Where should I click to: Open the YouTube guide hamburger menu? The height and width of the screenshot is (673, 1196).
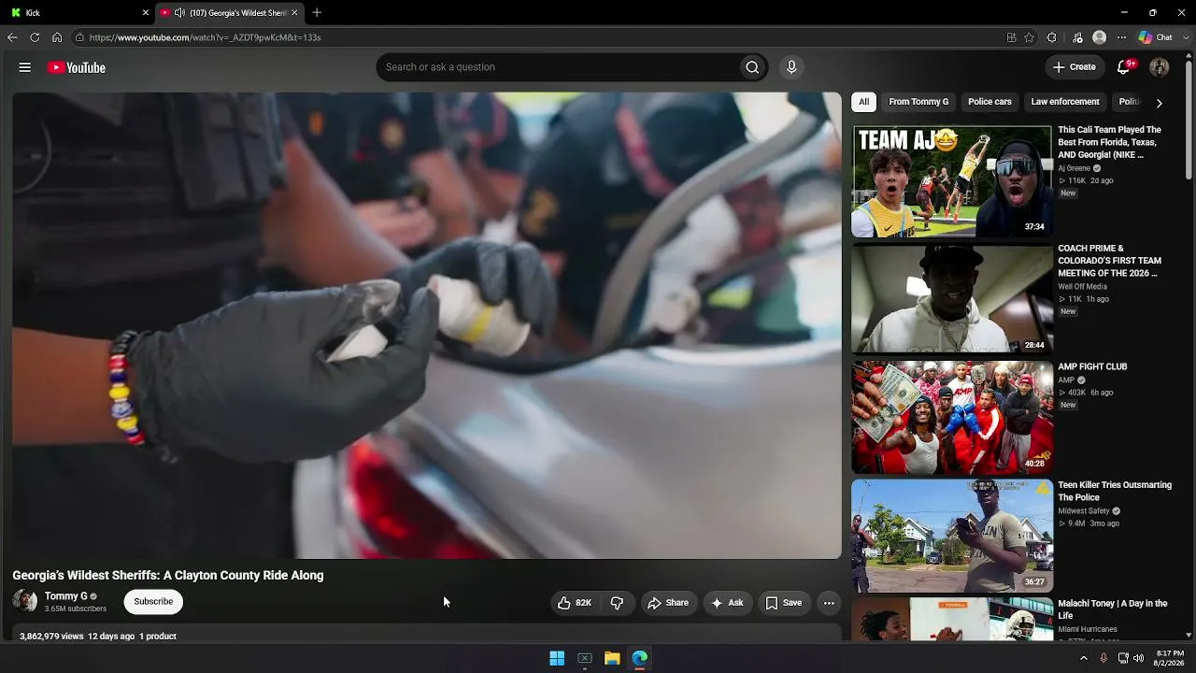coord(25,67)
